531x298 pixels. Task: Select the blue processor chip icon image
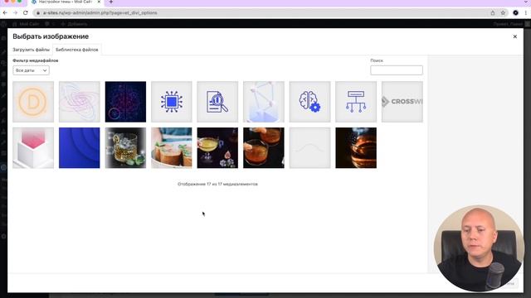pyautogui.click(x=172, y=102)
